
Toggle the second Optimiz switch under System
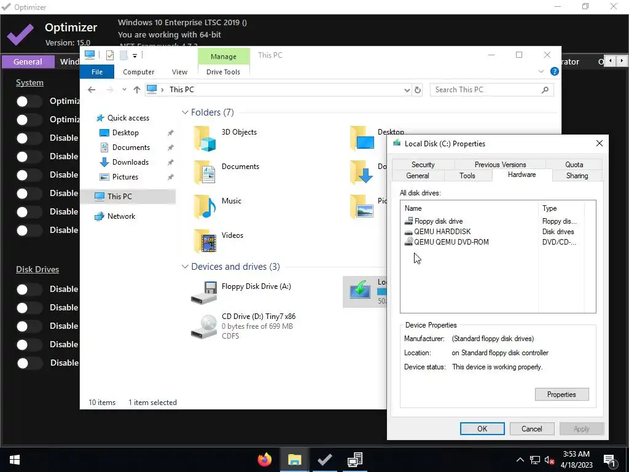pyautogui.click(x=29, y=120)
